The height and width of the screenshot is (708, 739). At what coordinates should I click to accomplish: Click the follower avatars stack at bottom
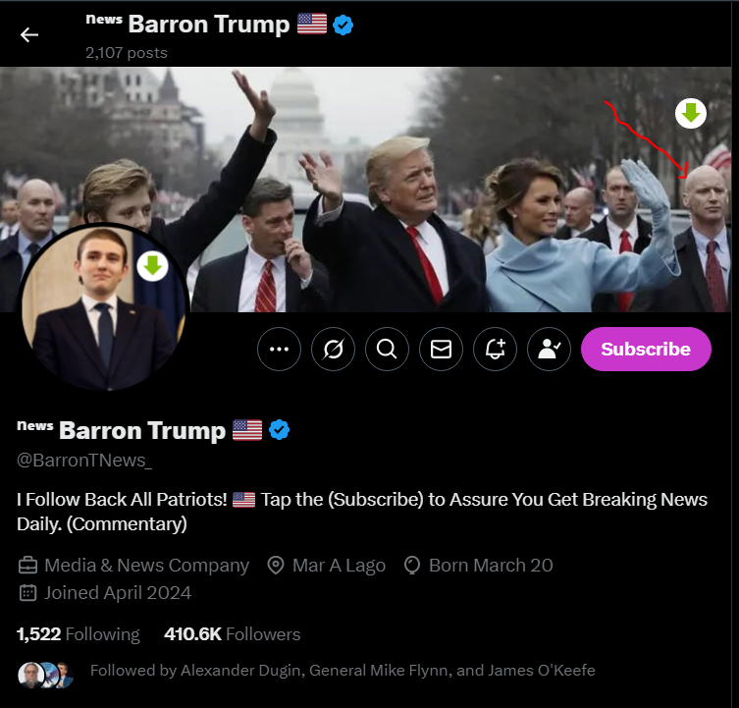[x=46, y=675]
